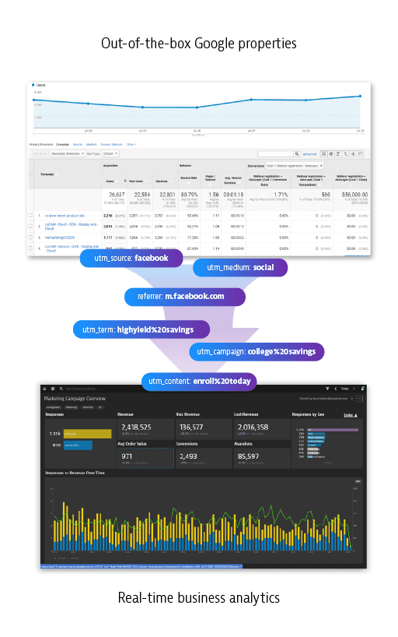
Task: Select Source primary dimension
Action: click(78, 144)
